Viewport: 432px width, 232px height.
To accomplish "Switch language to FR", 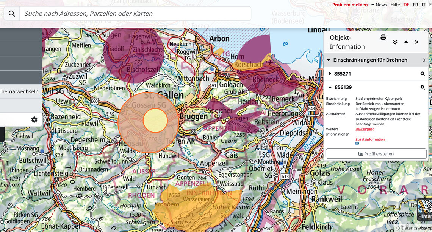I will click(415, 5).
